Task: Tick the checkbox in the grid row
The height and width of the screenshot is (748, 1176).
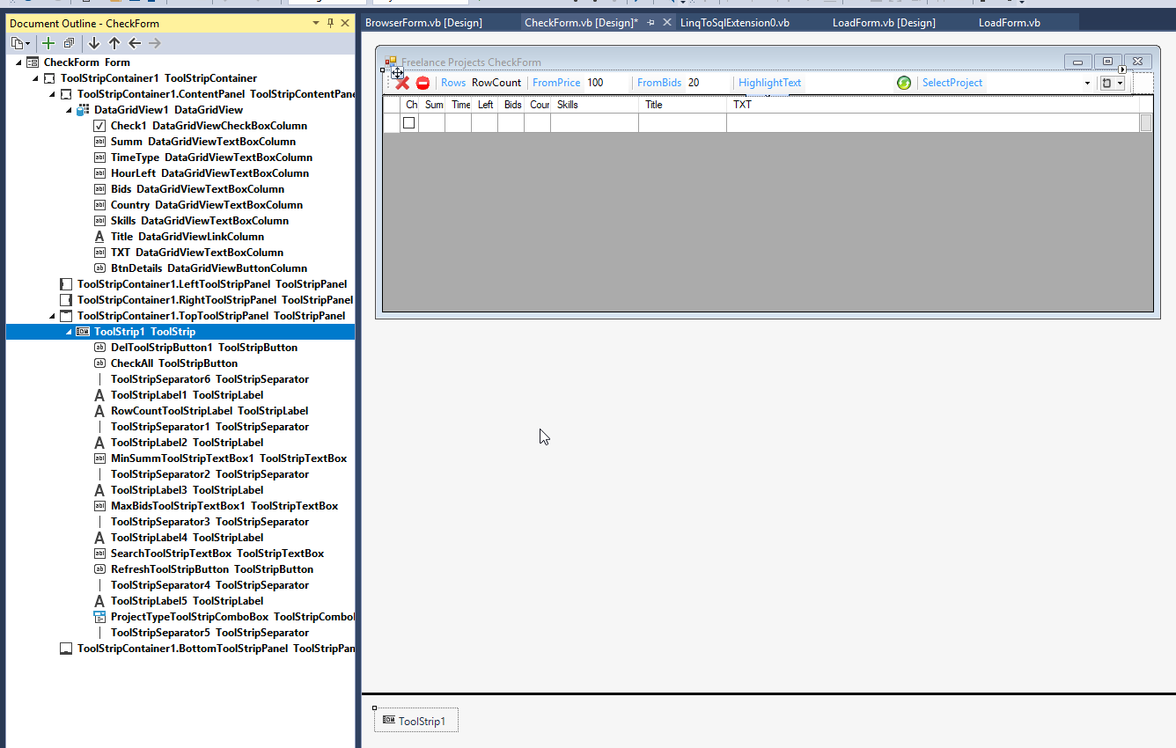Action: [x=408, y=123]
